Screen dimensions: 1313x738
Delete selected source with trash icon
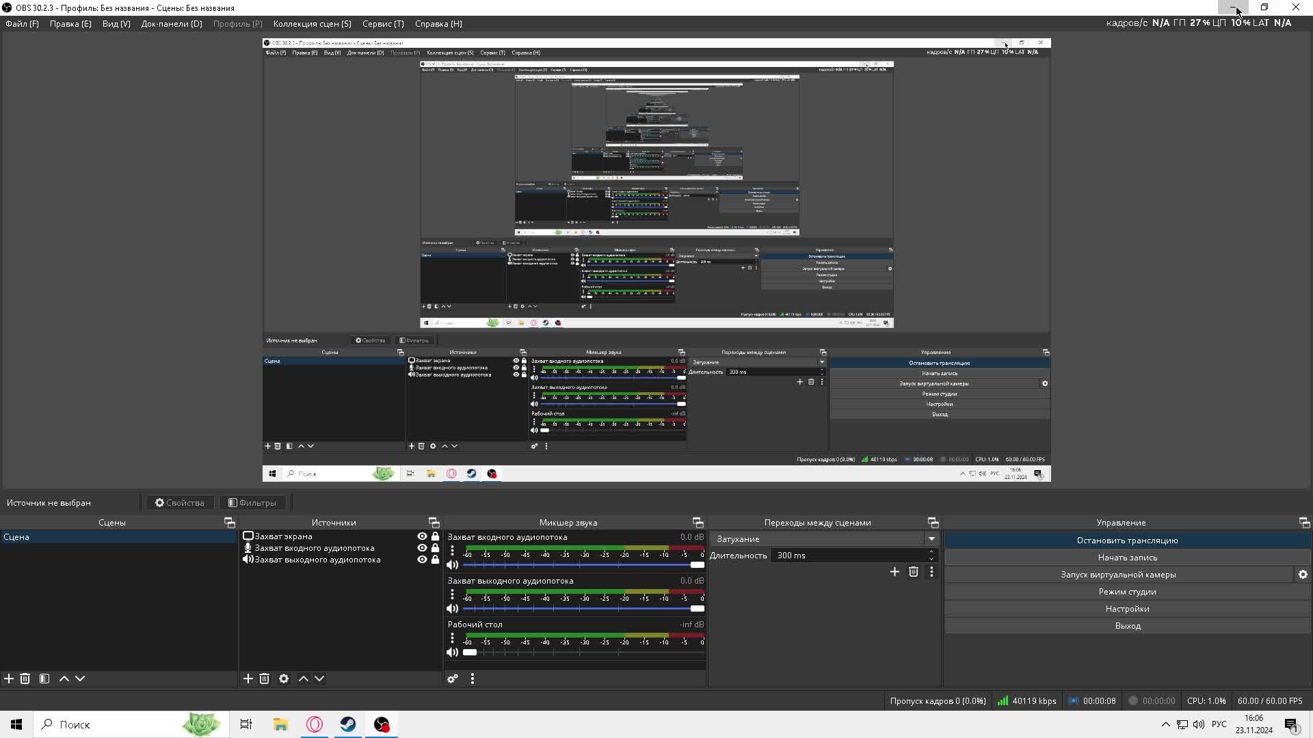(x=265, y=679)
